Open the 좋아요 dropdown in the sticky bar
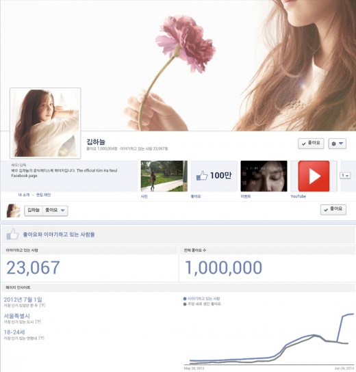 point(55,211)
